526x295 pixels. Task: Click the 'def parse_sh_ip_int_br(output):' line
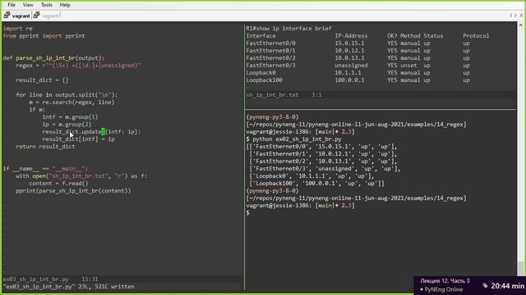pyautogui.click(x=53, y=58)
